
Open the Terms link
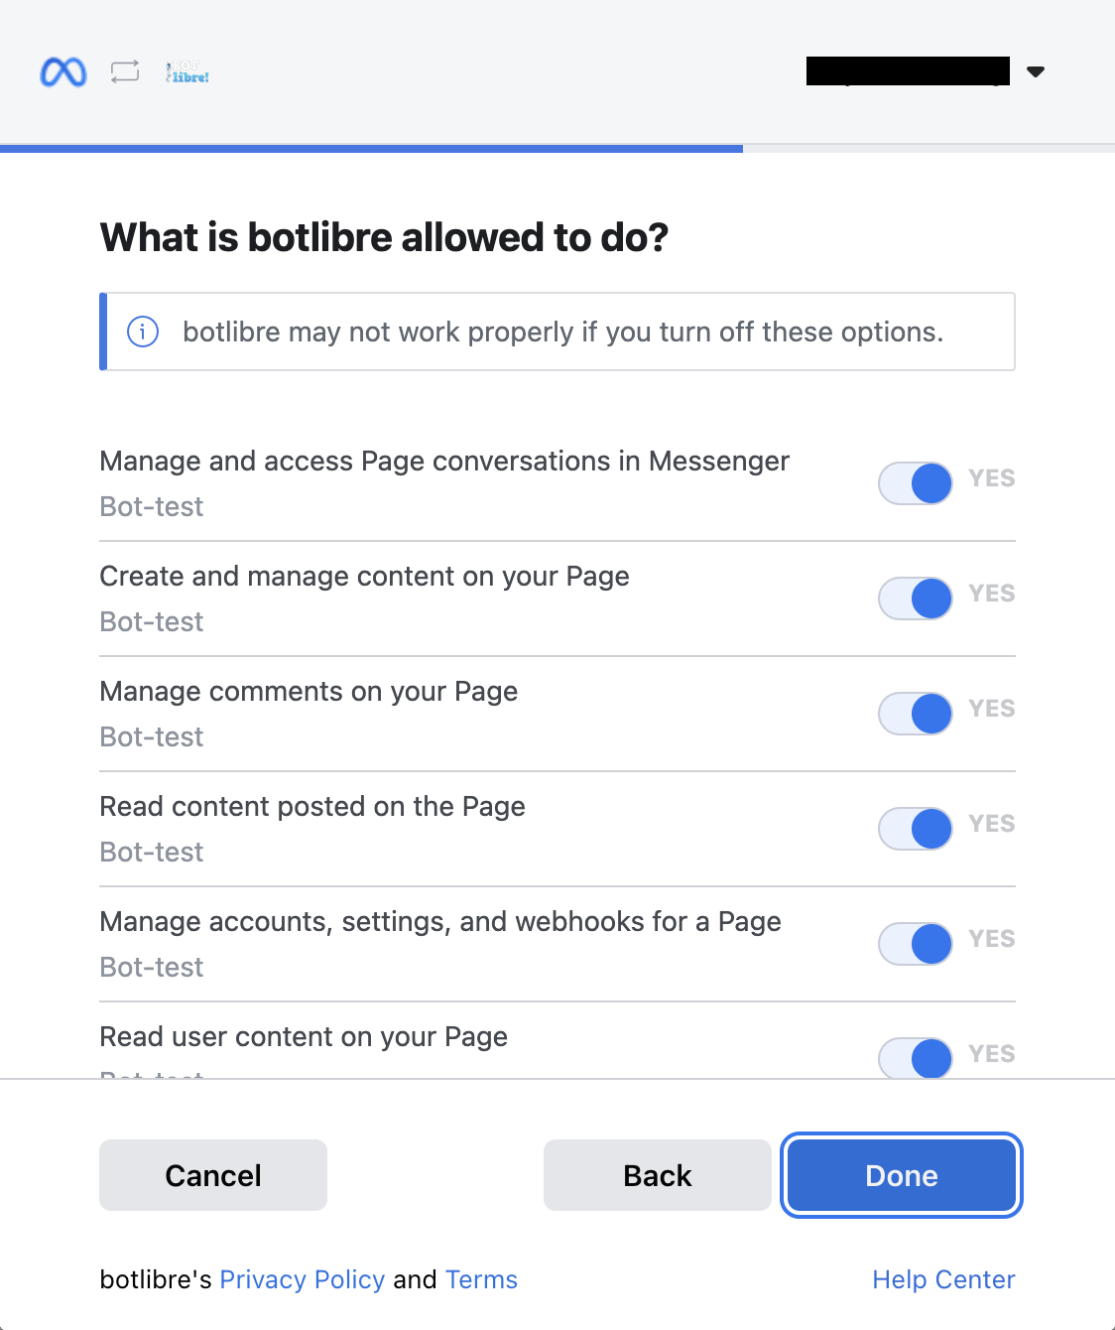(x=481, y=1279)
